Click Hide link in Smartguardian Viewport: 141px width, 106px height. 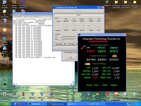tap(105, 85)
